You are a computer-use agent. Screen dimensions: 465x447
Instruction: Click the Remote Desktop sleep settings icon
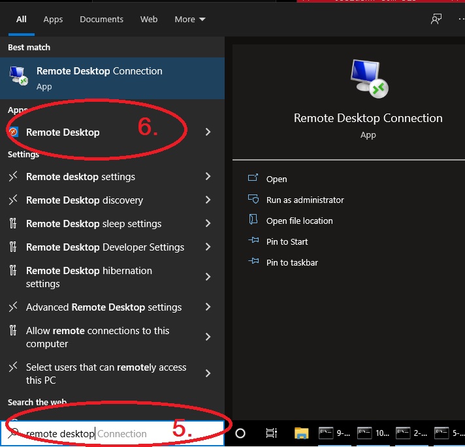pos(13,223)
